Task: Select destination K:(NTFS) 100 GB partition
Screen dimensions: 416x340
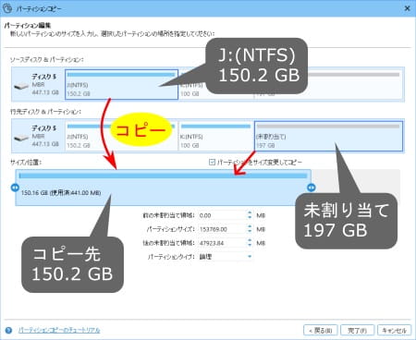Action: click(216, 136)
